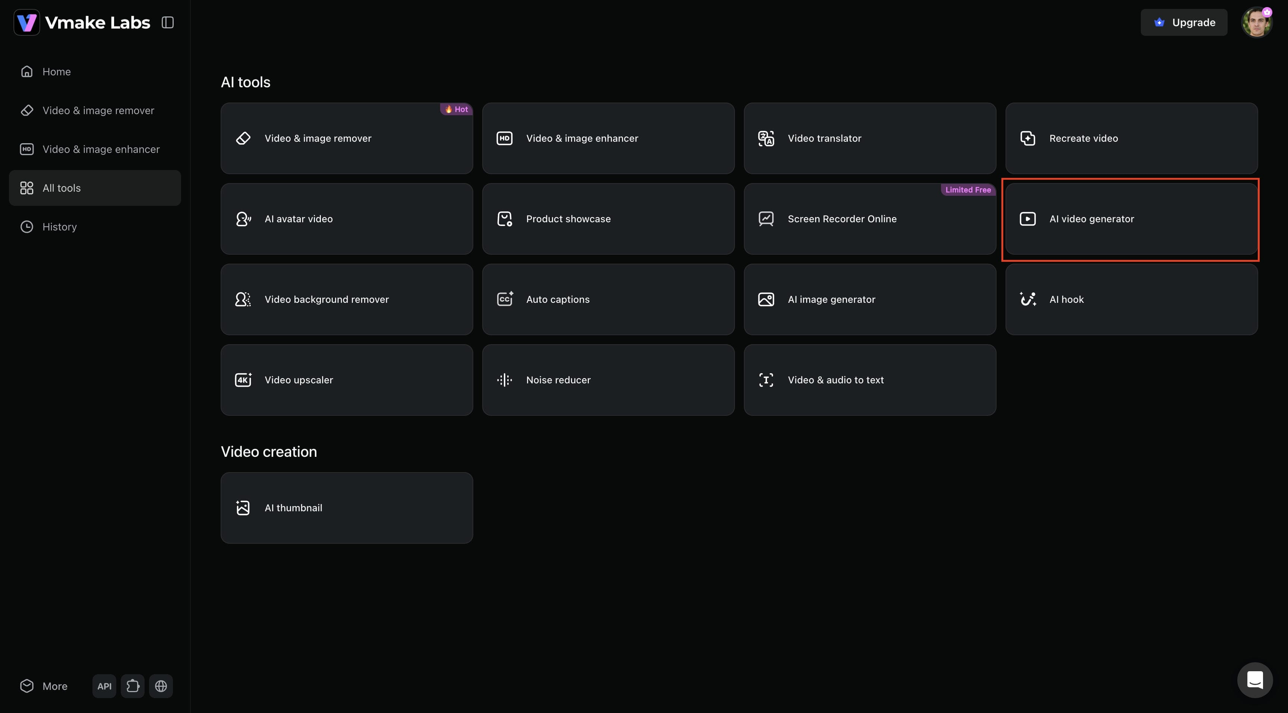This screenshot has width=1288, height=713.
Task: Select the Video upscaler label
Action: tap(299, 380)
